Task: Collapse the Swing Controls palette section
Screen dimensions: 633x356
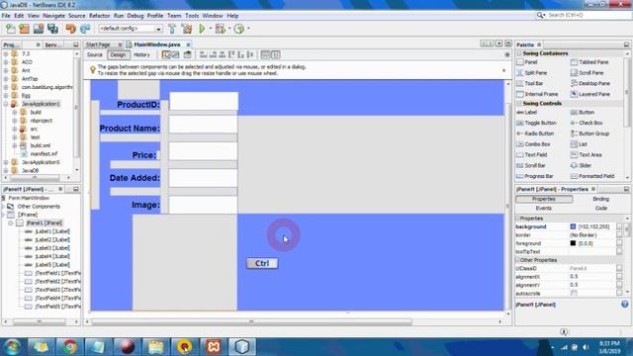Action: click(519, 104)
